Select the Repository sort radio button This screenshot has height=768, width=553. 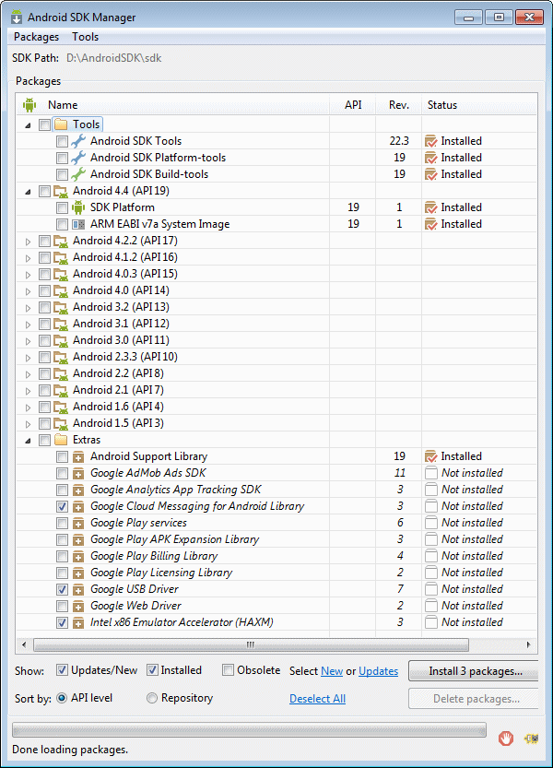152,698
